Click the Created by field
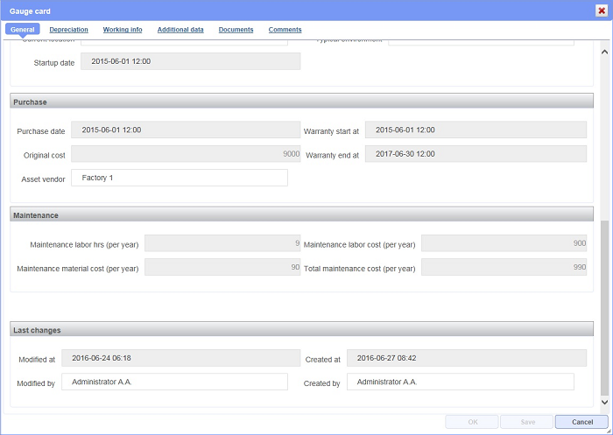 461,382
